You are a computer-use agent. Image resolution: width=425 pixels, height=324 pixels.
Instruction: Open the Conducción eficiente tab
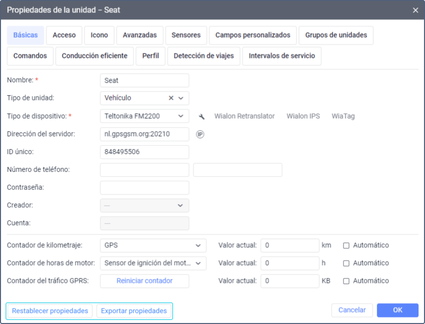point(94,56)
